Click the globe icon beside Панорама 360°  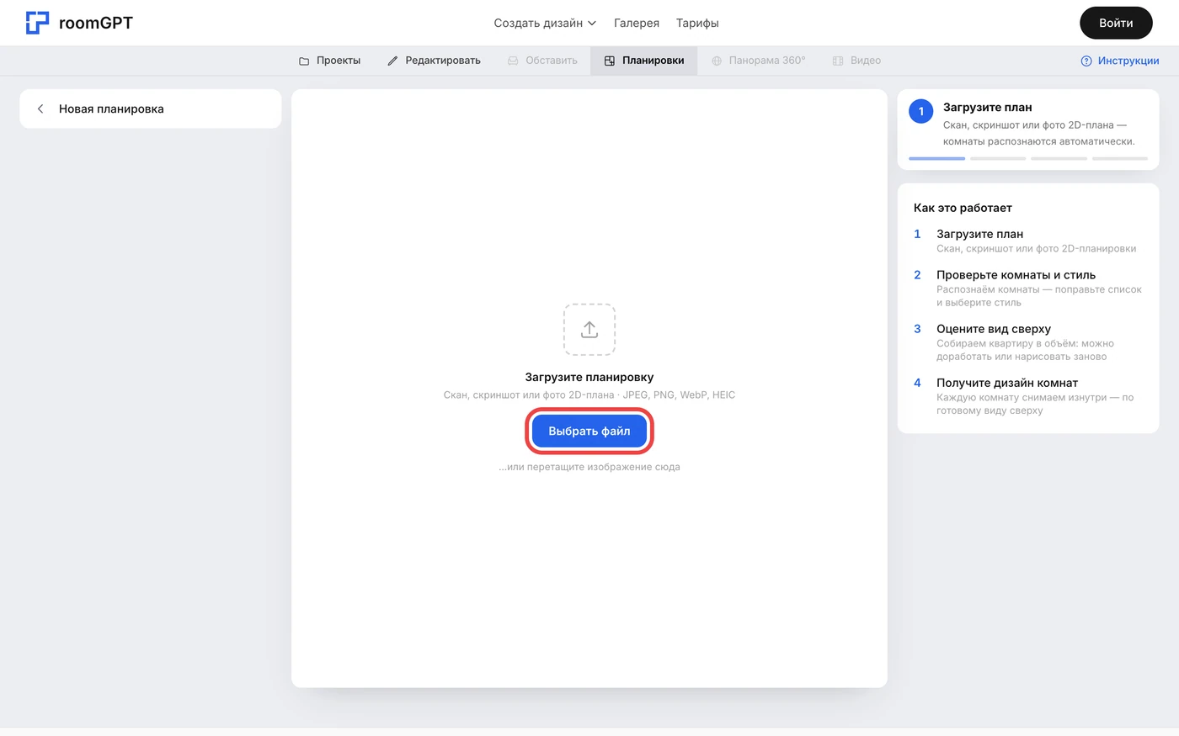717,61
